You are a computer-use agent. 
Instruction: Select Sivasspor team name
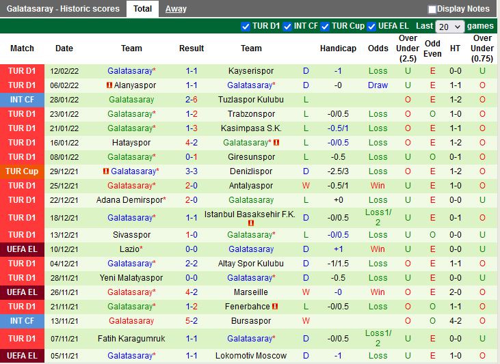(131, 235)
